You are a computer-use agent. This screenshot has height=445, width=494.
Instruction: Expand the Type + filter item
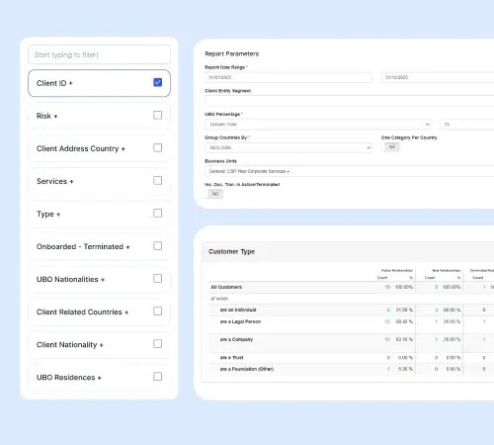click(x=99, y=214)
